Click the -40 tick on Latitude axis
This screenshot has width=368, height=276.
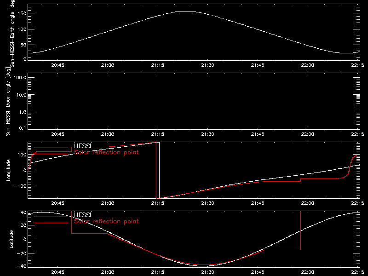click(x=22, y=266)
